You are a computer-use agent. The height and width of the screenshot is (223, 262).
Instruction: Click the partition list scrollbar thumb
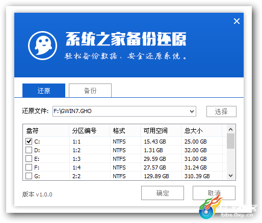[230, 141]
